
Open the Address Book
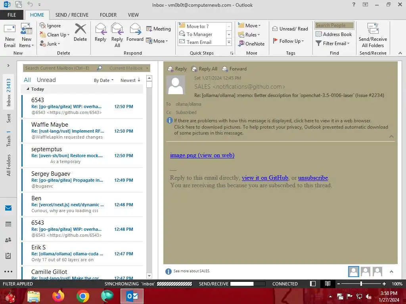click(x=334, y=34)
